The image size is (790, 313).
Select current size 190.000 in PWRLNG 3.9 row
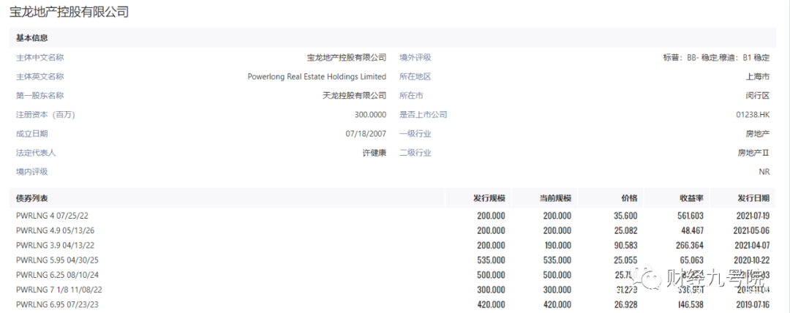[557, 246]
